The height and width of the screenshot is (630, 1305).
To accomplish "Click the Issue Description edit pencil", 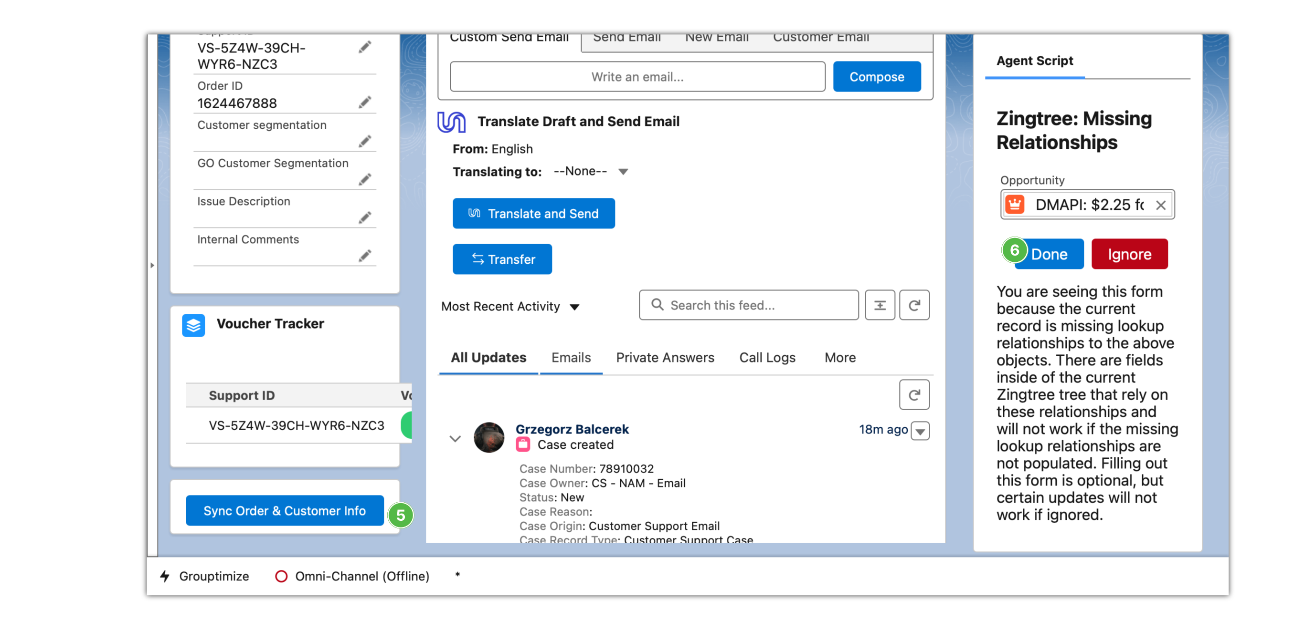I will coord(365,217).
